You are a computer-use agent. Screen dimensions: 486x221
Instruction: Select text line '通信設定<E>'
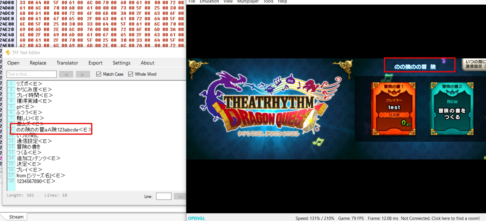coord(34,141)
